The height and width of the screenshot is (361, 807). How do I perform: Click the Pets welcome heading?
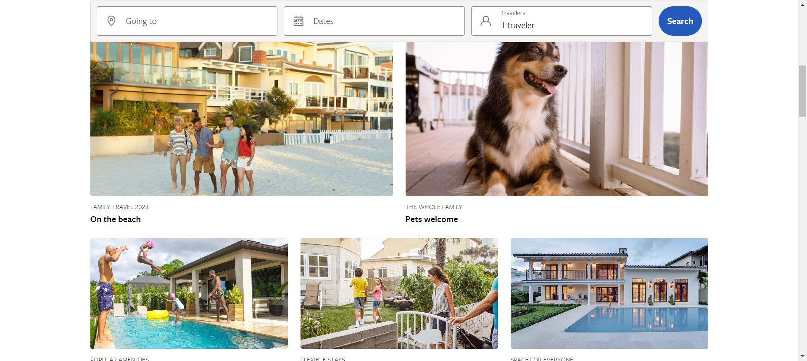(x=432, y=219)
